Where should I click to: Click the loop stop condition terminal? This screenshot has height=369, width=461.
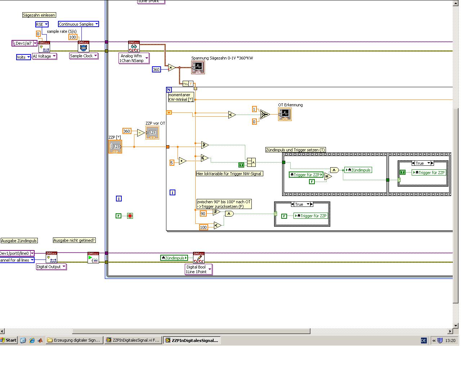pyautogui.click(x=130, y=216)
